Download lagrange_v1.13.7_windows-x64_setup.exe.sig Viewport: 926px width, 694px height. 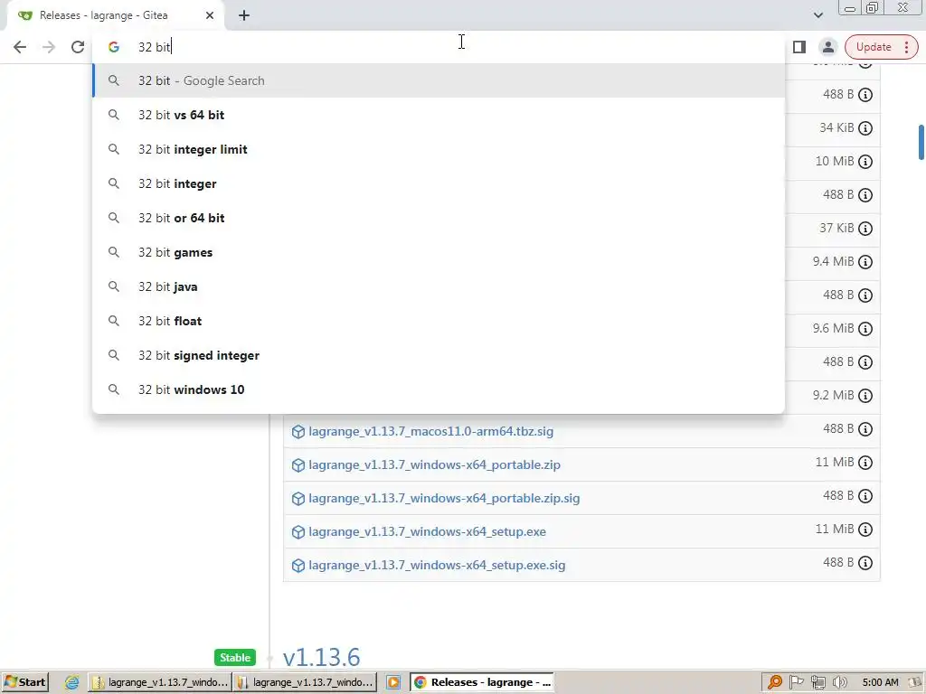[x=437, y=566]
